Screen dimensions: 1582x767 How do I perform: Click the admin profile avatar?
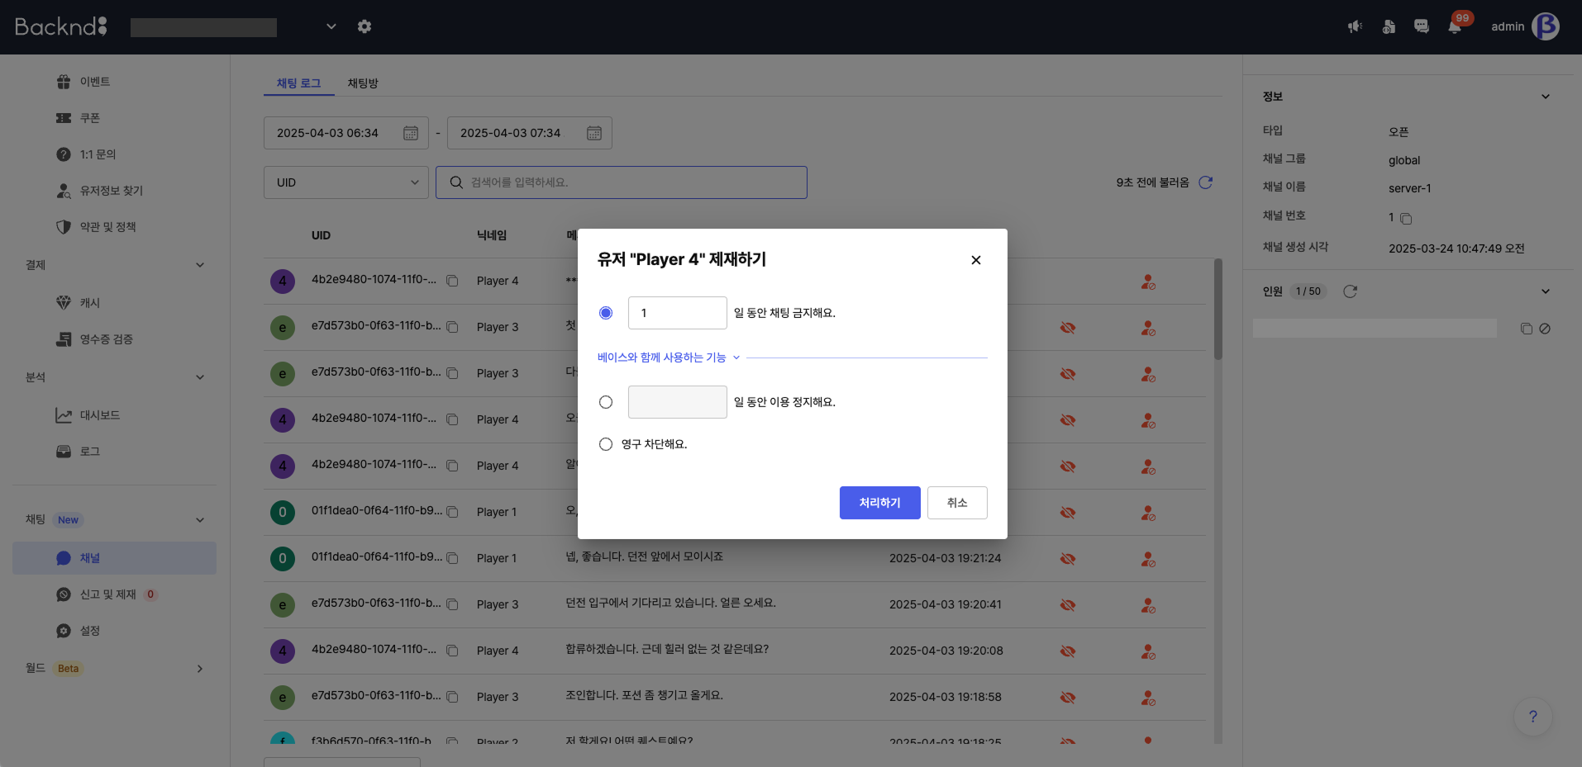(x=1546, y=26)
